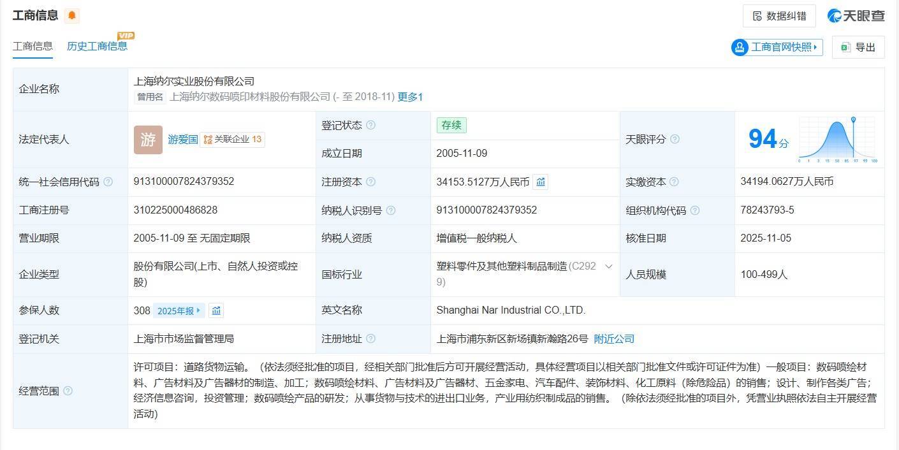Select registration number 310225000486828
899x450 pixels.
click(x=175, y=210)
